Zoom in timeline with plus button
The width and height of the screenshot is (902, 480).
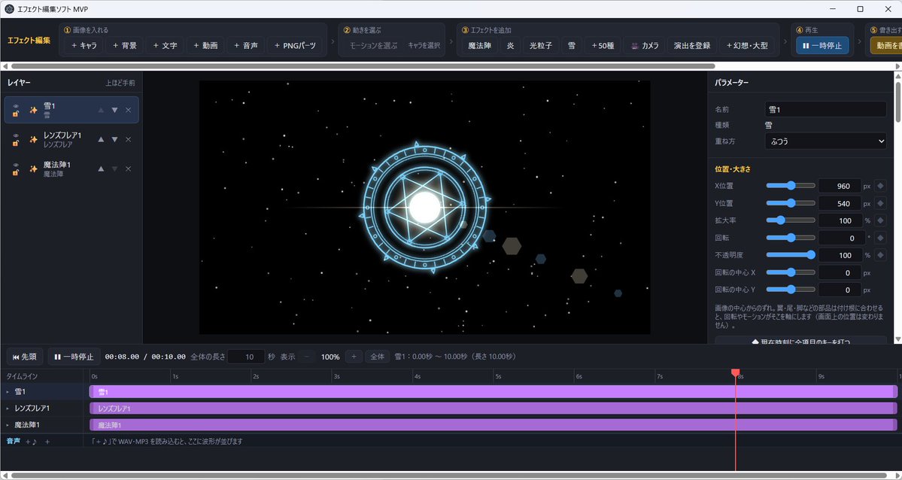click(354, 357)
